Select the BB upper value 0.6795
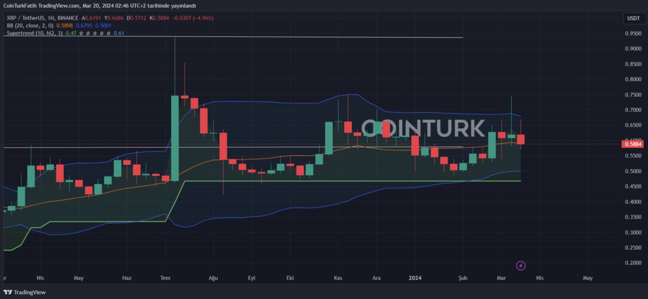 click(84, 25)
